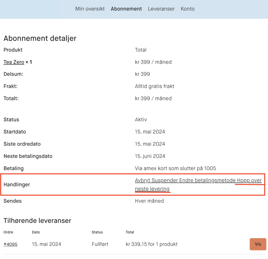
Task: Open the Konto menu item
Action: pyautogui.click(x=187, y=9)
